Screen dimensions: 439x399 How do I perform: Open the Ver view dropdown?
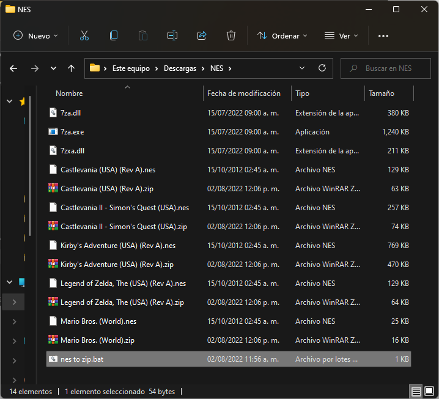pos(341,36)
